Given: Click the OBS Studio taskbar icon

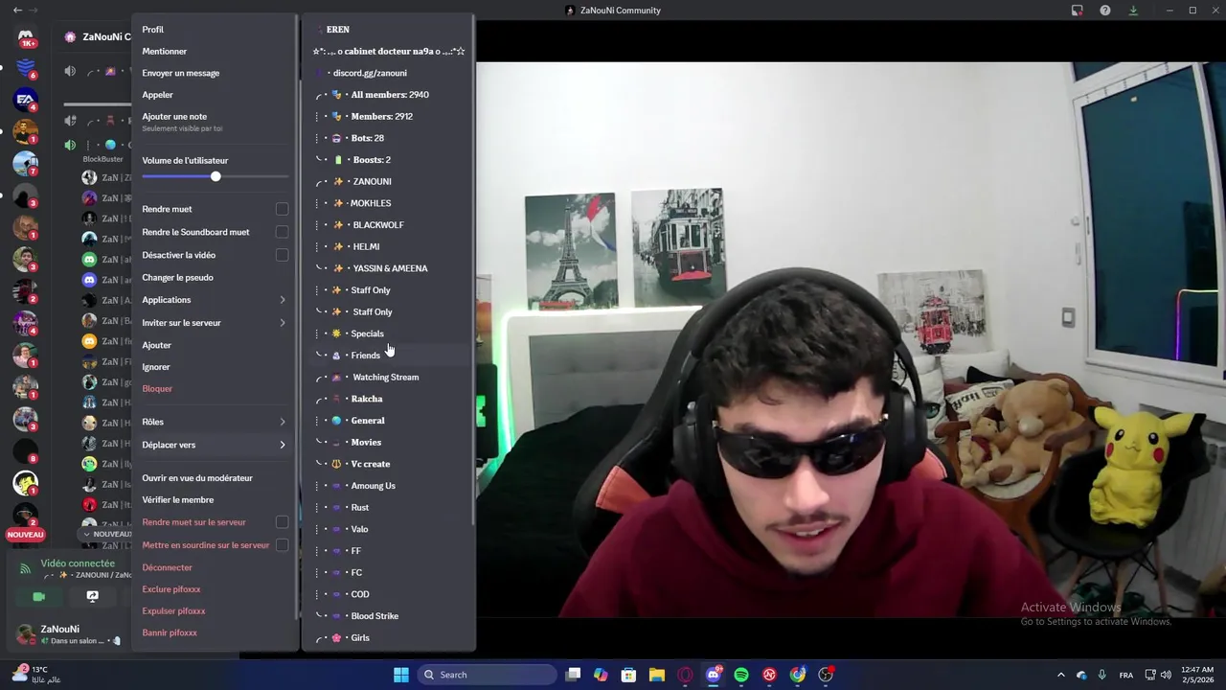Looking at the screenshot, I should coord(826,675).
